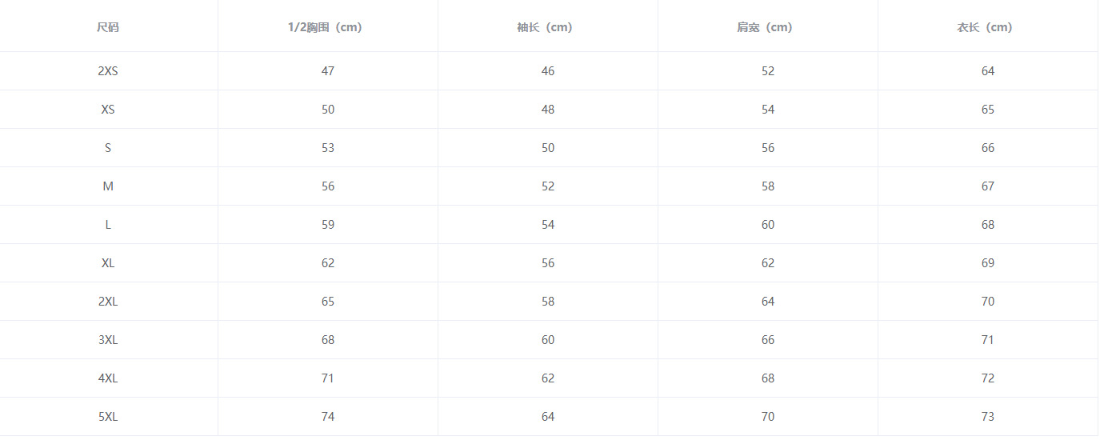Click the 1/2胸围 value 74 for 5XL
Screen dimensions: 1100x440
coord(328,417)
